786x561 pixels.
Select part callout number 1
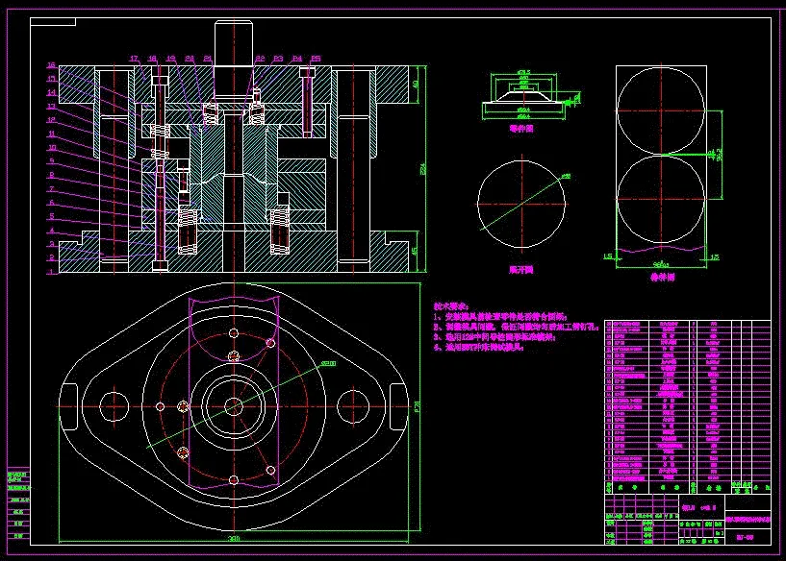[x=51, y=272]
